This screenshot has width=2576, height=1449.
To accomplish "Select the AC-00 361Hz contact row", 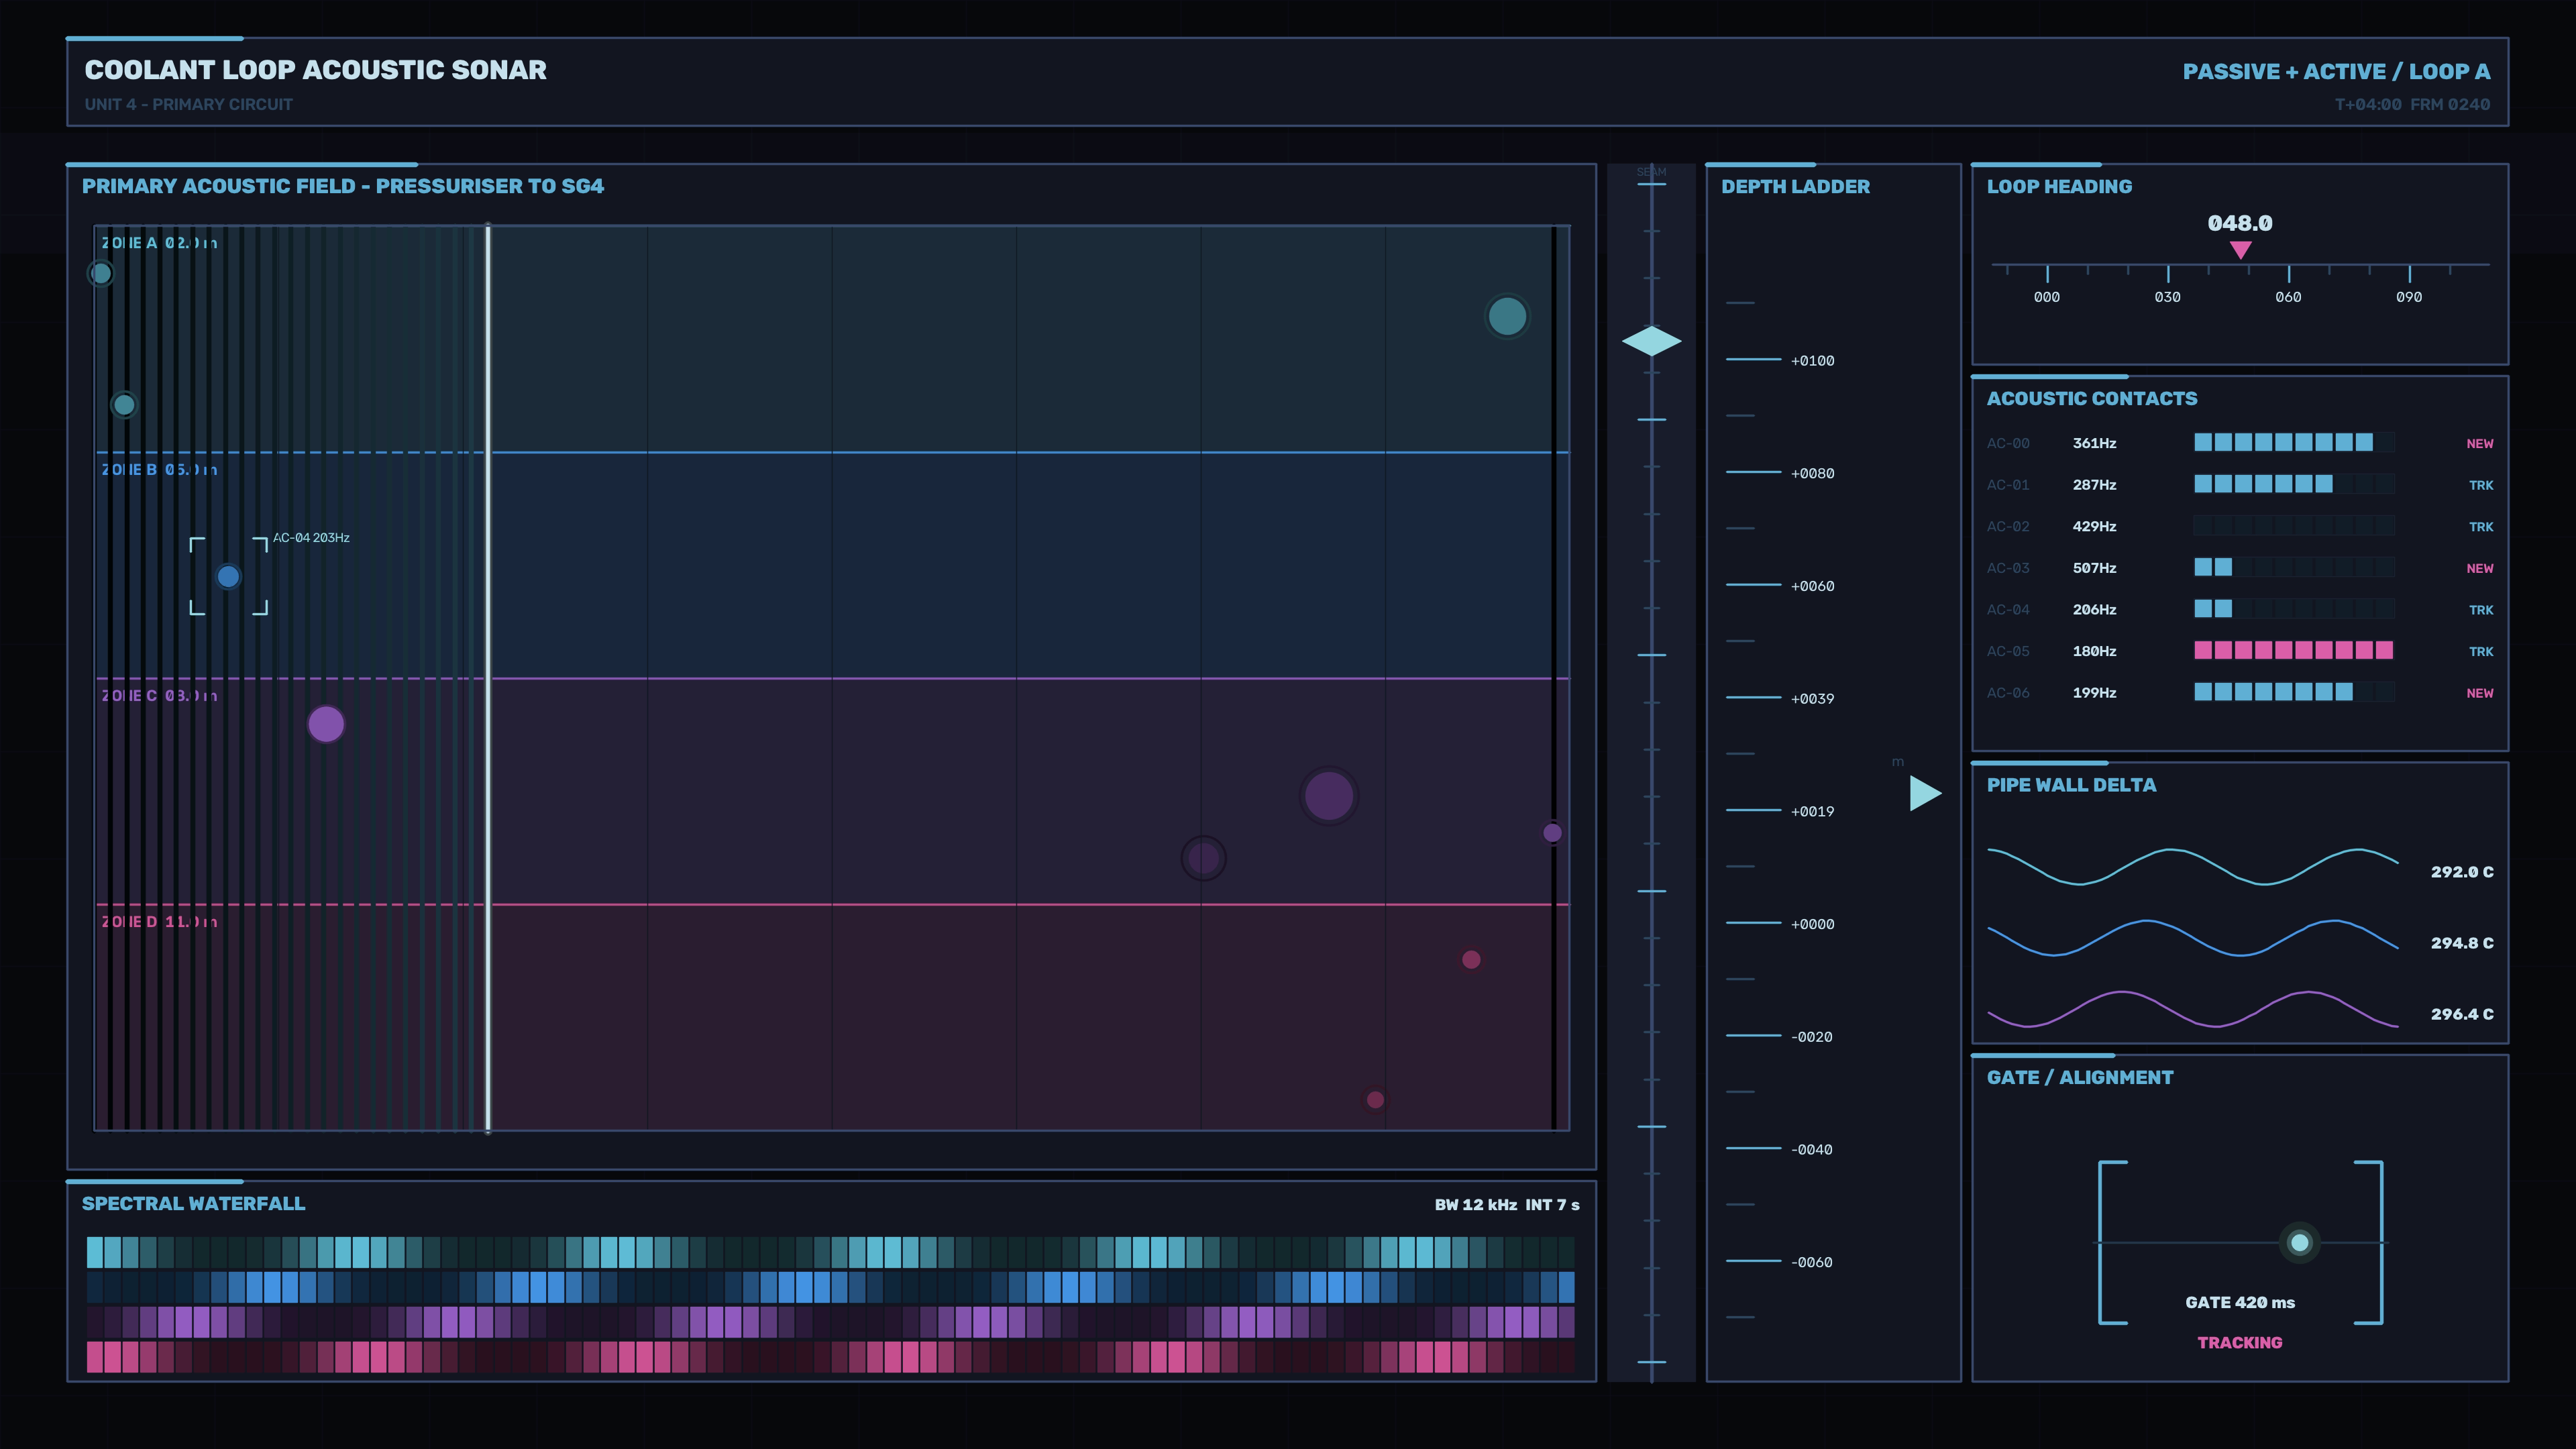I will [x=2239, y=443].
